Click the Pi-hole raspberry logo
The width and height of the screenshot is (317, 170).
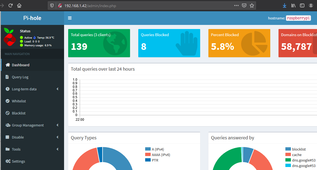click(10, 38)
